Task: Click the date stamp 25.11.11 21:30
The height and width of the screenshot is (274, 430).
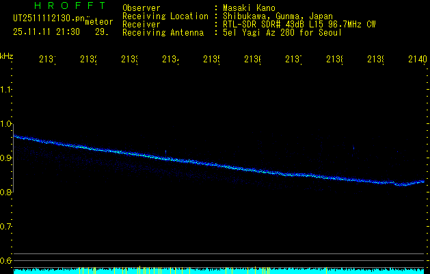Action: tap(46, 32)
